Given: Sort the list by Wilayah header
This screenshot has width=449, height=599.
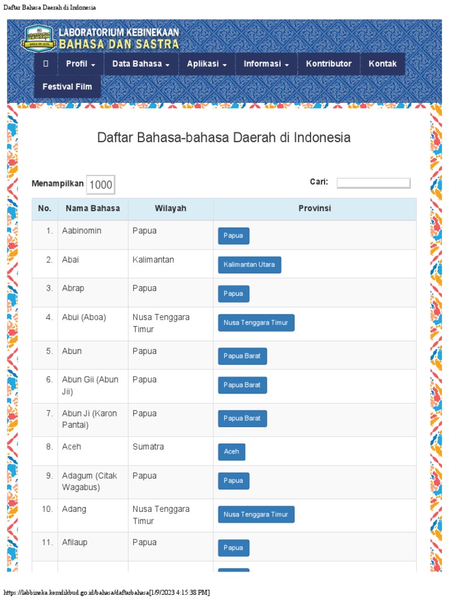Looking at the screenshot, I should click(171, 208).
